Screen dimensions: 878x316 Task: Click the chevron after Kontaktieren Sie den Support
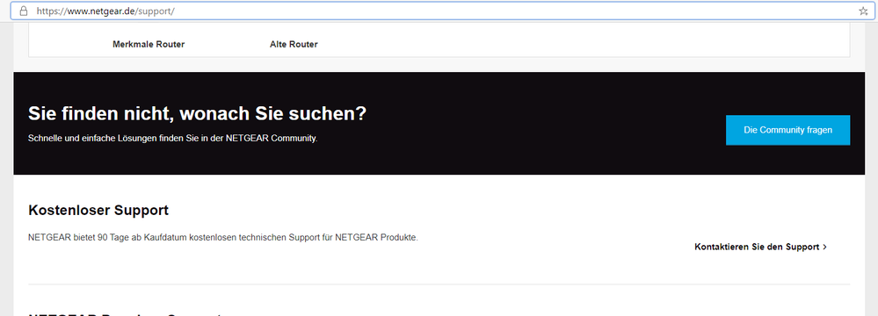[x=824, y=247]
